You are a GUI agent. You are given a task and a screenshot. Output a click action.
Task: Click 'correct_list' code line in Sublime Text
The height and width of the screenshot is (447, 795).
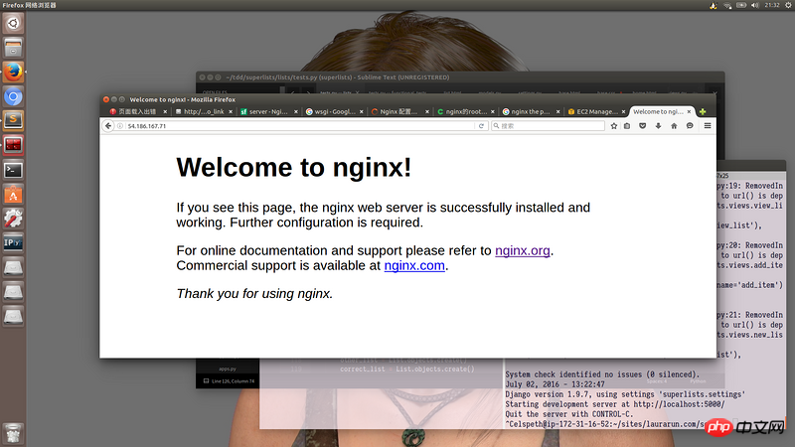pyautogui.click(x=407, y=369)
